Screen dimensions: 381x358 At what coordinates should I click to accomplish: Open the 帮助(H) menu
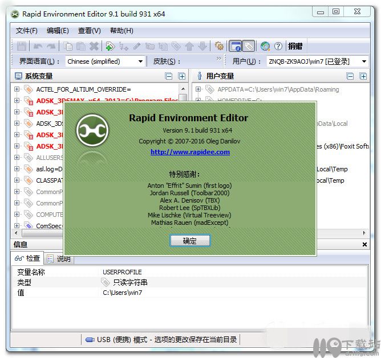click(121, 31)
